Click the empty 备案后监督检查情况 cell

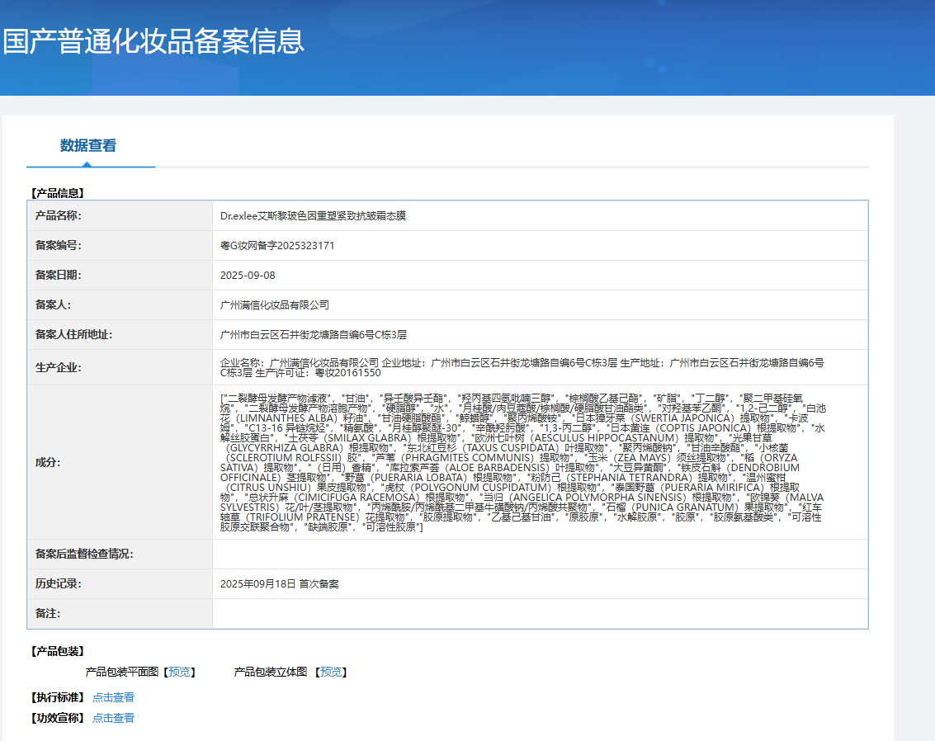540,554
